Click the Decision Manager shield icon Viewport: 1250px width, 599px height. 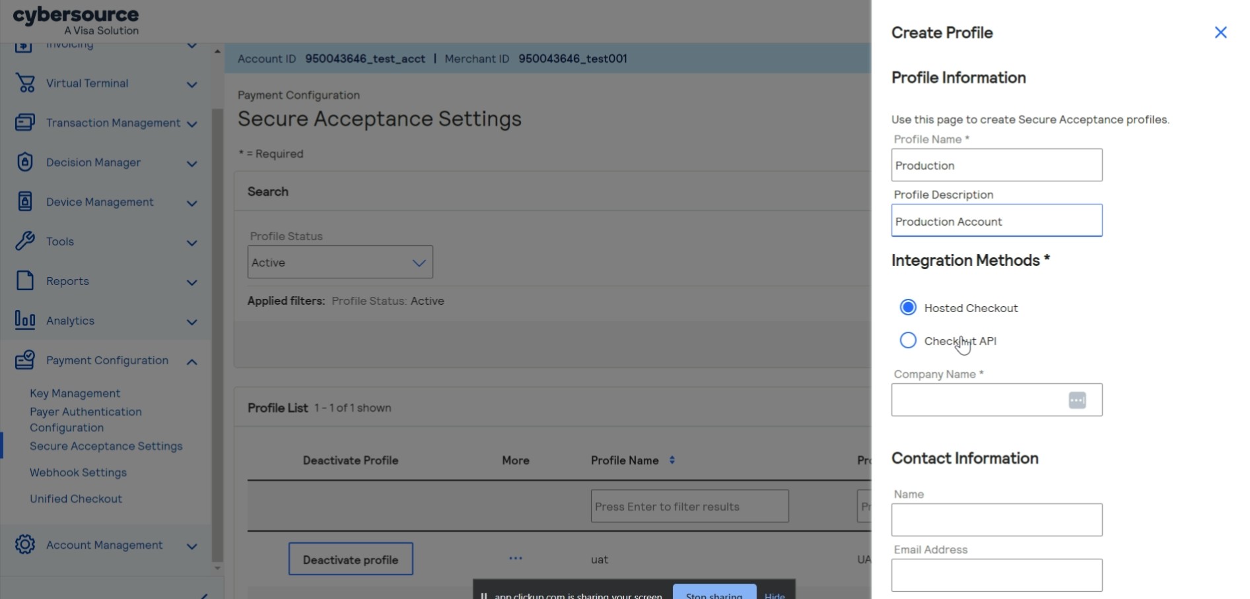pos(25,162)
